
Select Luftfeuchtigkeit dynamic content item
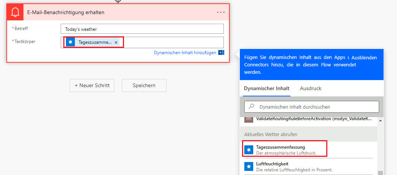[308, 166]
